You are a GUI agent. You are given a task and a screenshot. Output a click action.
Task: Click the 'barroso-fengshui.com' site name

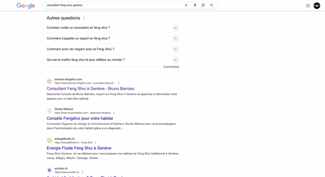[x=69, y=79]
